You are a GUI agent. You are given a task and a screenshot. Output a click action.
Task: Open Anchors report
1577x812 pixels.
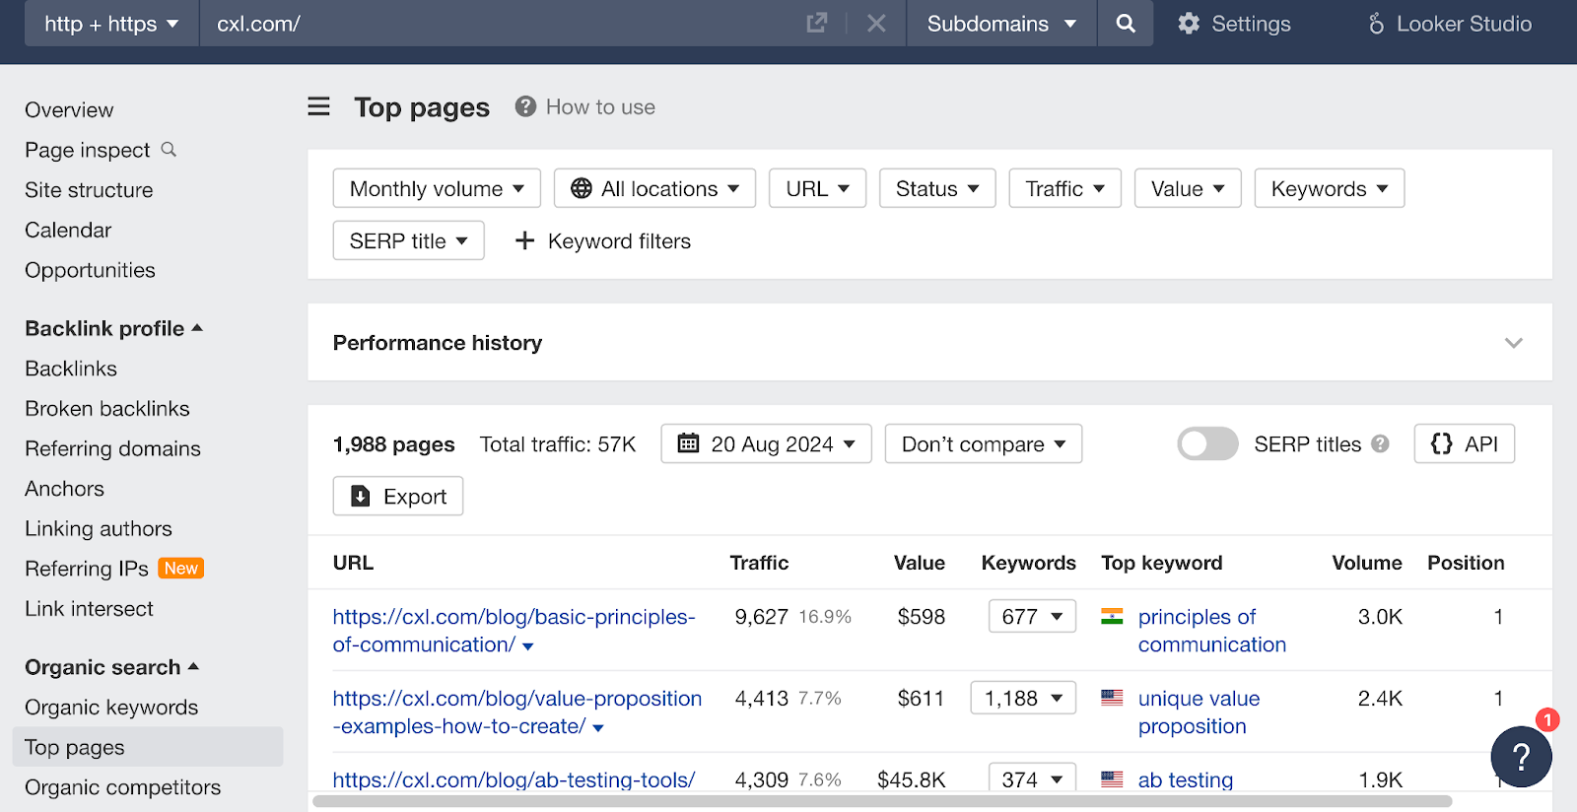click(x=64, y=489)
